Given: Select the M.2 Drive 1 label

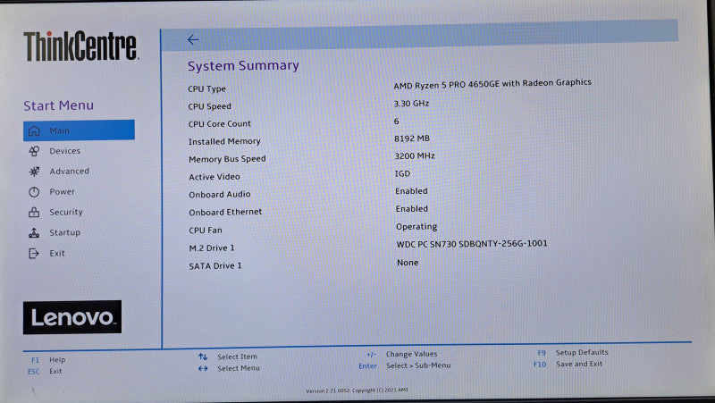Looking at the screenshot, I should [212, 248].
